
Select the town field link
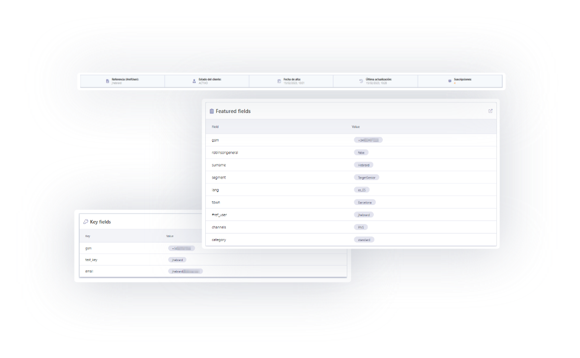[x=216, y=202]
